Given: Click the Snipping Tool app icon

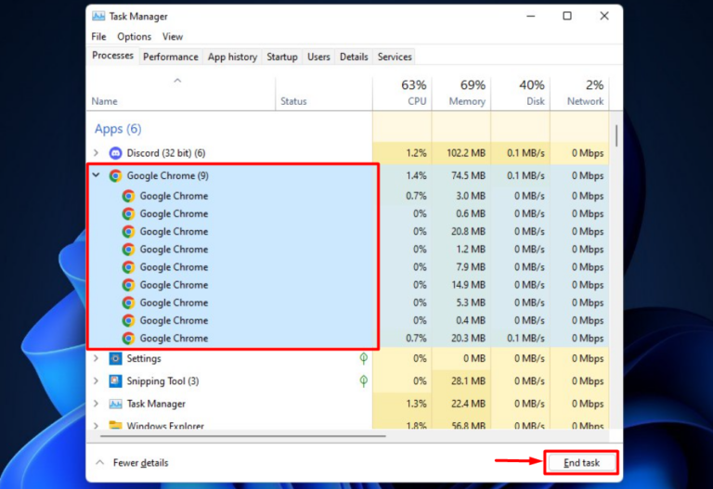Looking at the screenshot, I should coord(115,380).
